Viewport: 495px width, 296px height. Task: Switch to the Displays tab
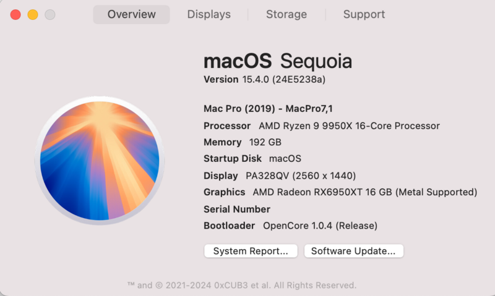click(209, 14)
